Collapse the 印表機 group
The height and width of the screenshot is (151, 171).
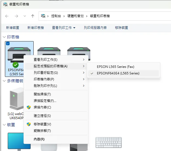coord(4,37)
